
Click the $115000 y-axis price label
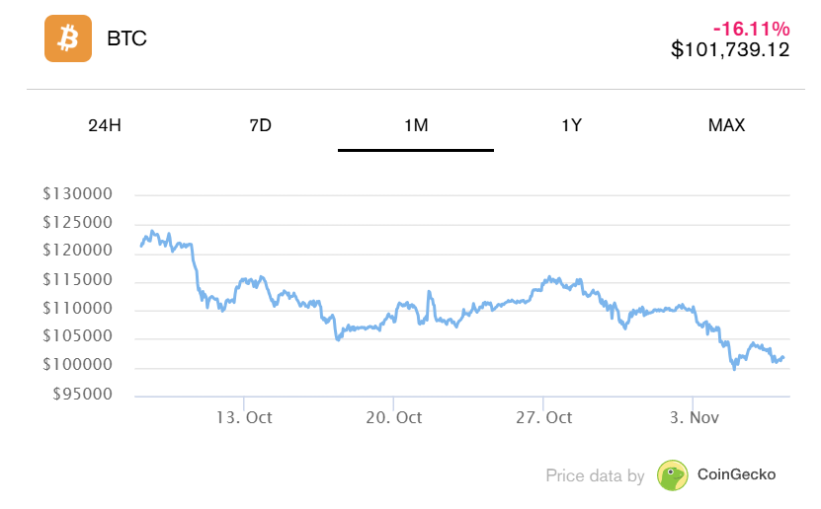coord(78,281)
